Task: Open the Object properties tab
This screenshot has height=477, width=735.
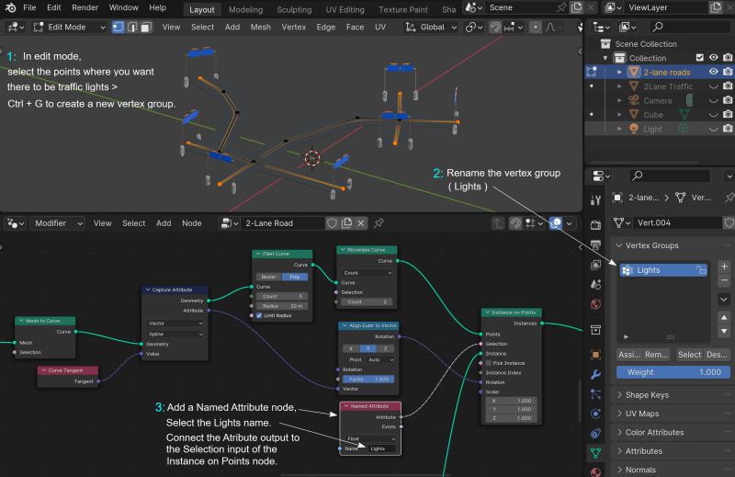Action: coord(595,355)
